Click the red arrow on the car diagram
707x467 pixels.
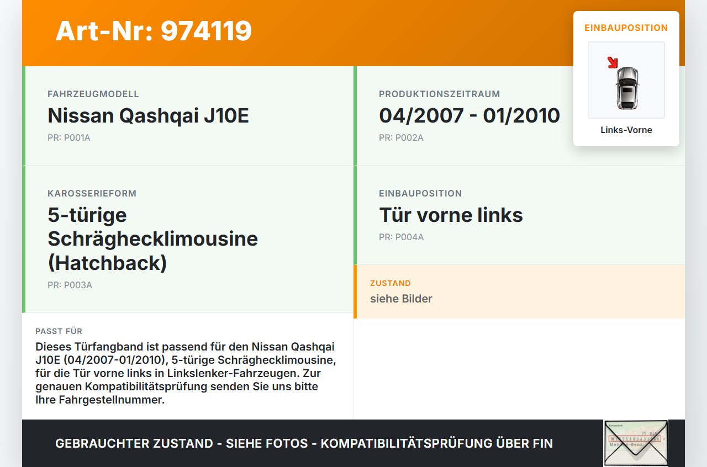coord(613,62)
